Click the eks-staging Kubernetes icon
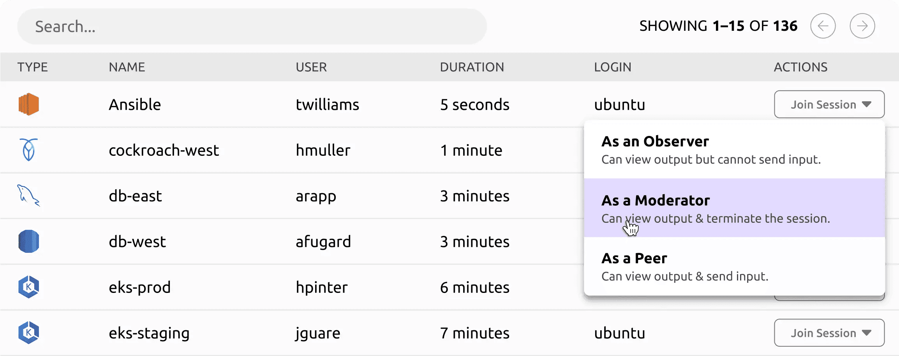 click(x=28, y=333)
